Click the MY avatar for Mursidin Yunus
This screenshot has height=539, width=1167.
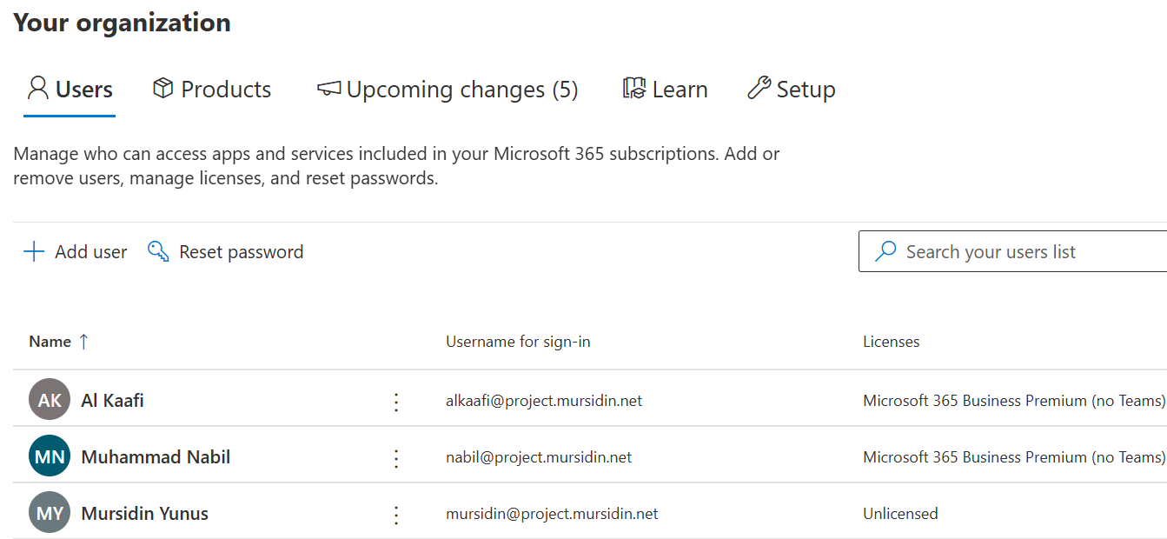[50, 513]
